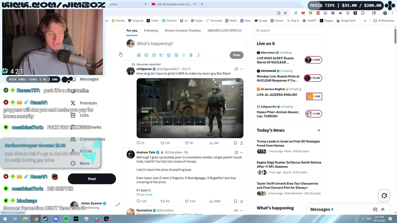The height and width of the screenshot is (223, 397).
Task: Open File Explorer from the taskbar
Action: 25,219
